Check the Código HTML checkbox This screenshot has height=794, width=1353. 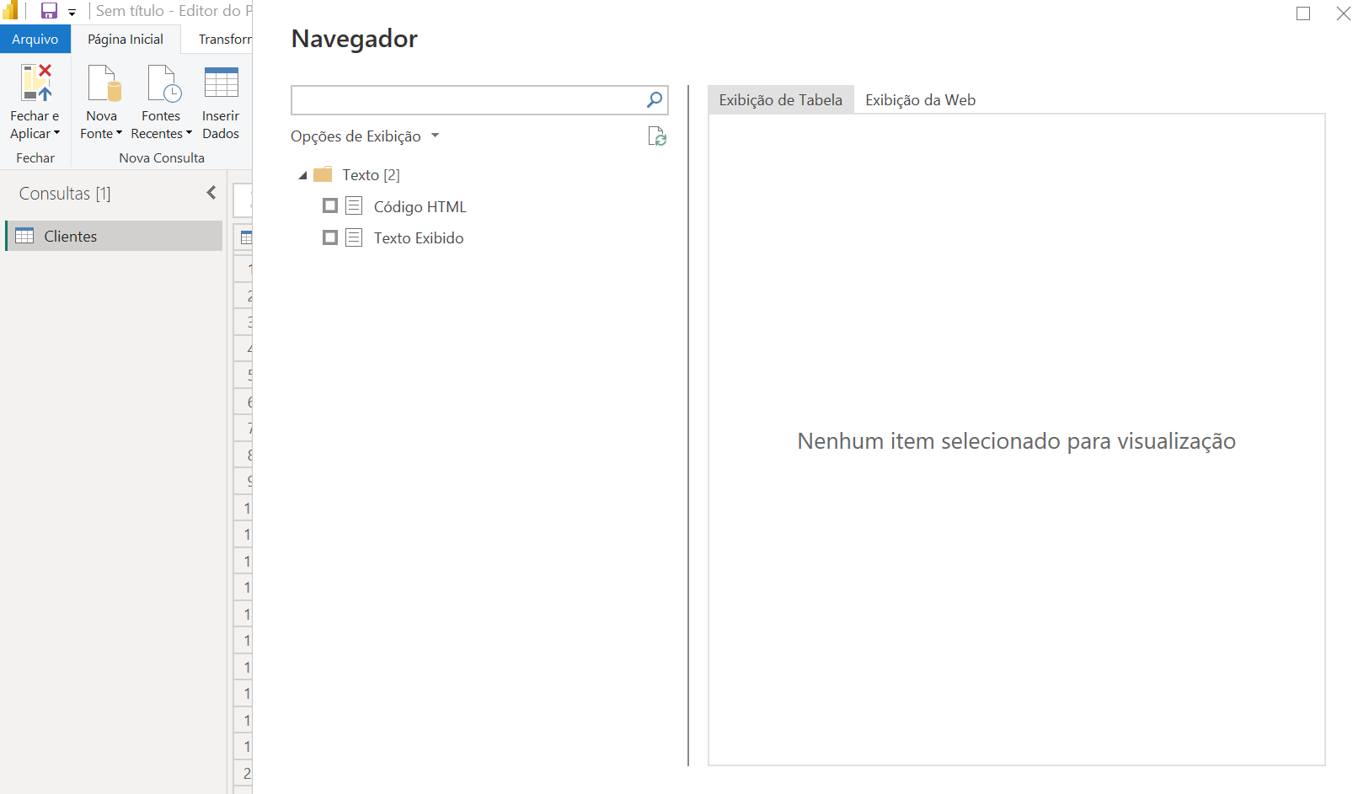tap(330, 205)
